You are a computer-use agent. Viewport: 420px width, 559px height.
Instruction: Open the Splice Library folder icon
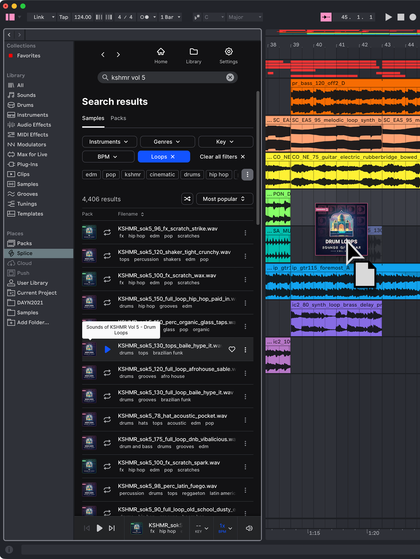click(194, 56)
